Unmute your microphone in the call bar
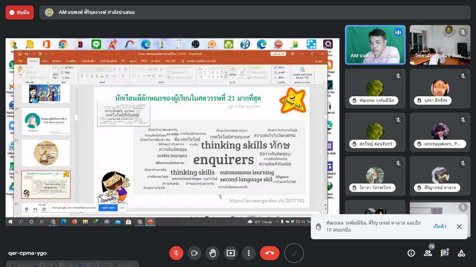The width and height of the screenshot is (476, 267). click(176, 253)
